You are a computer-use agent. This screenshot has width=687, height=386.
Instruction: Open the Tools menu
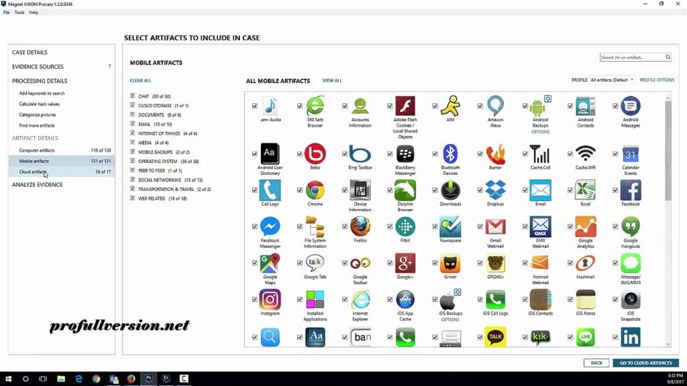click(x=19, y=12)
